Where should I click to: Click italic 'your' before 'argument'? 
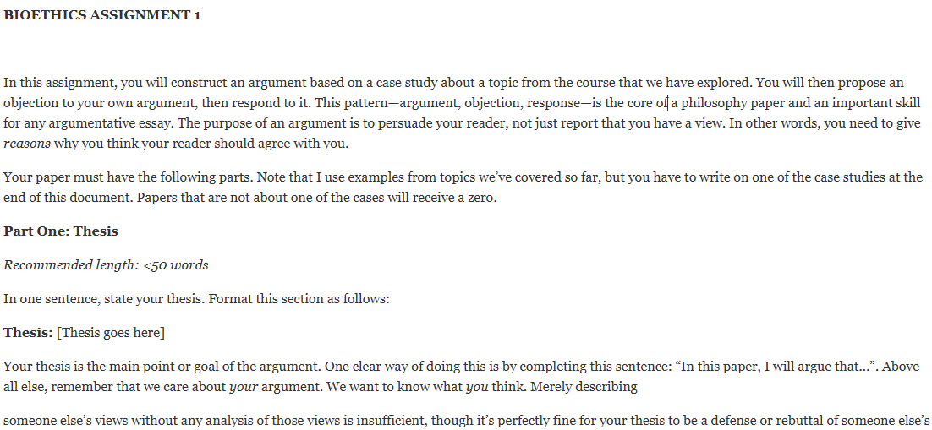point(243,387)
